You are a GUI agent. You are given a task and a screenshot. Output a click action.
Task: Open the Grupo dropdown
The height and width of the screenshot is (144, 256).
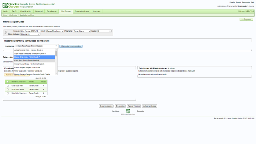pos(104,31)
